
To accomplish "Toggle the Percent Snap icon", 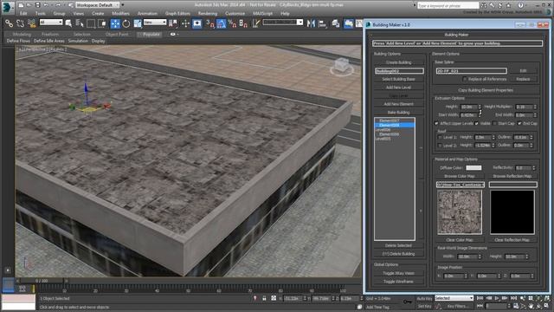I will [232, 23].
